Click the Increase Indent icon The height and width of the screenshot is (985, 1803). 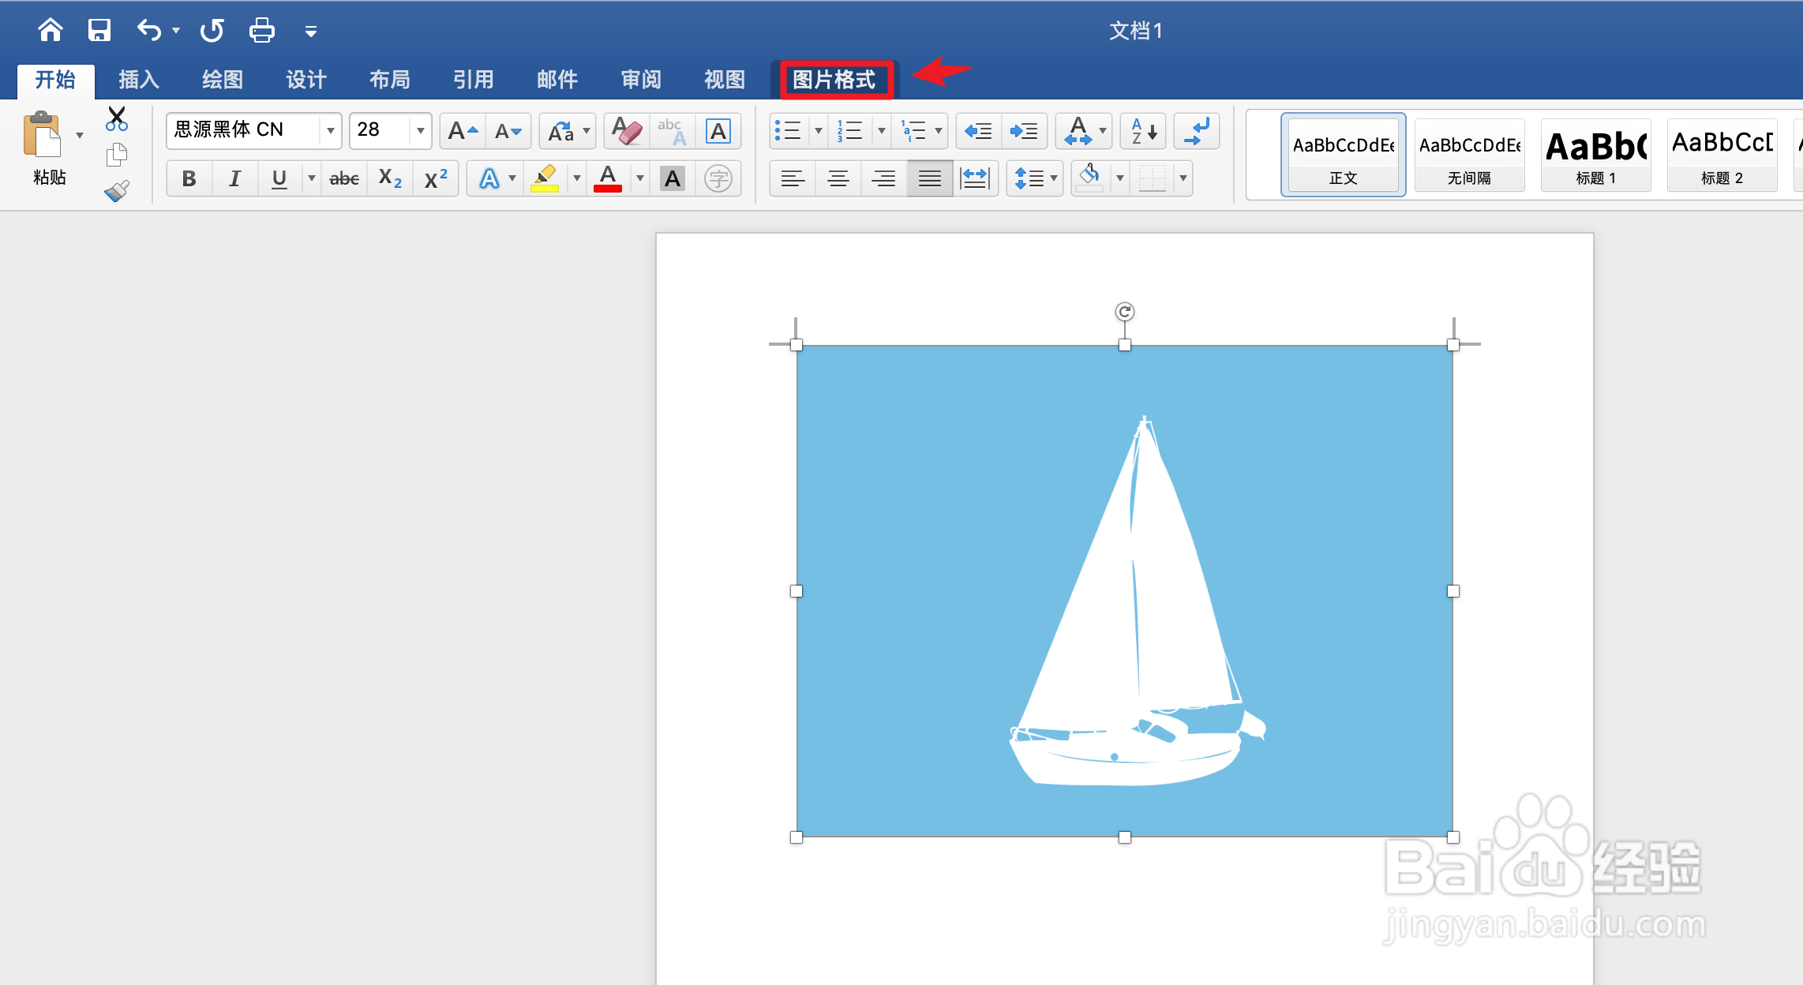click(1024, 131)
